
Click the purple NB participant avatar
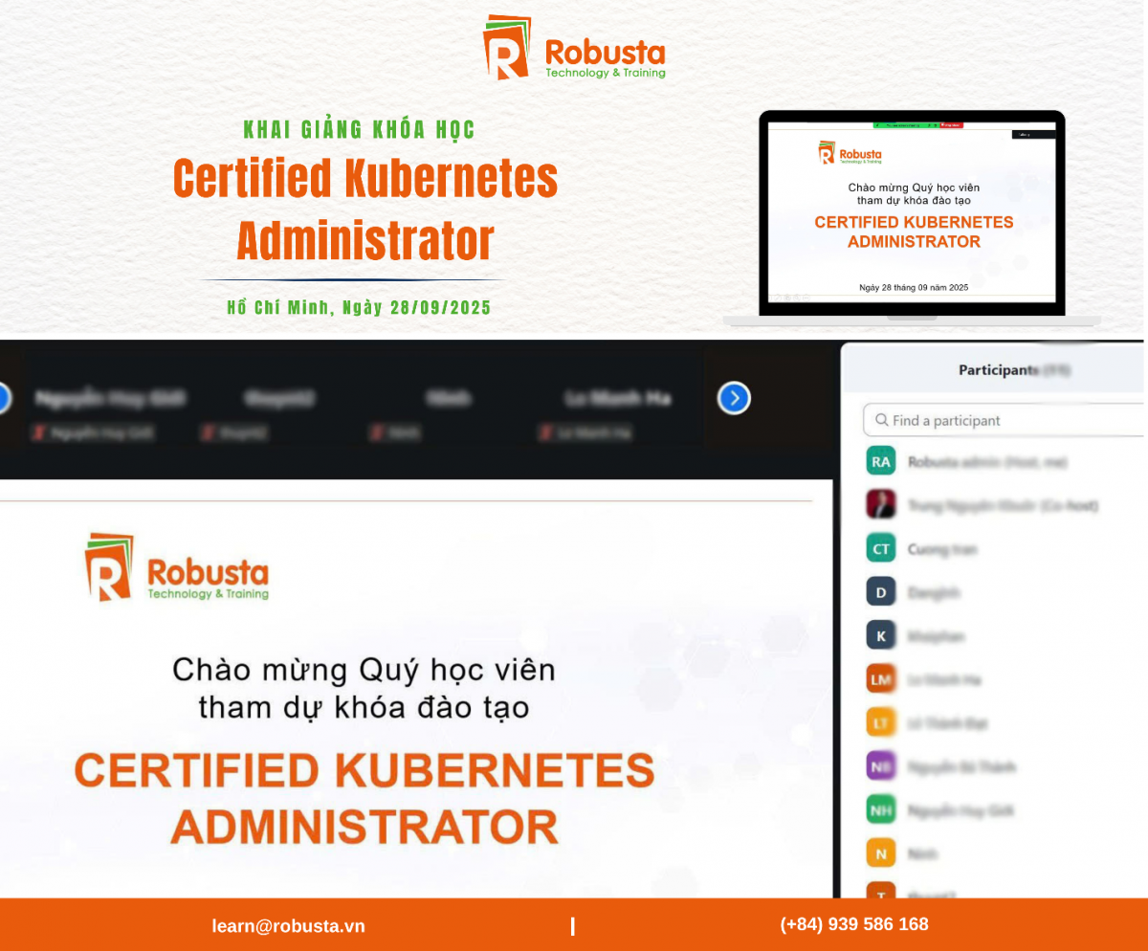click(880, 766)
